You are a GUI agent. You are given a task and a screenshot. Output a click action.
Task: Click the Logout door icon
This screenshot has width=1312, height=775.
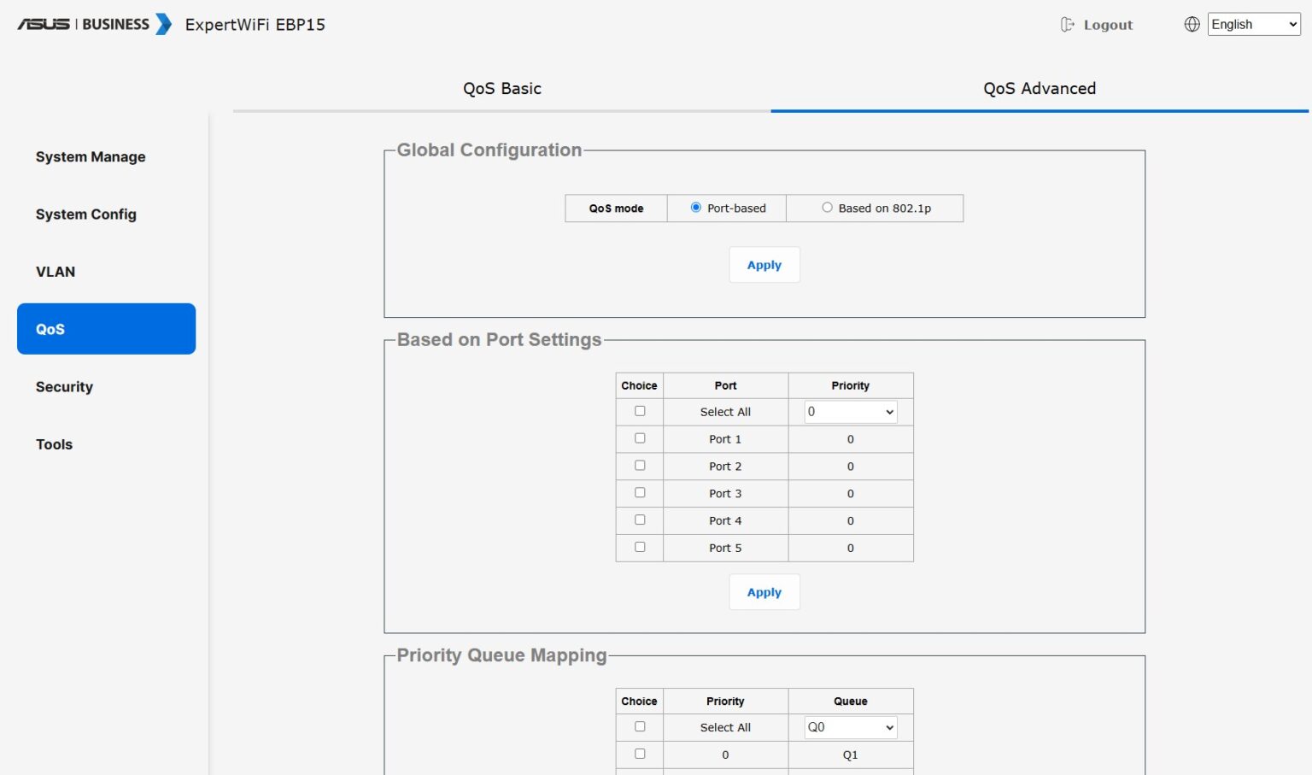(x=1067, y=25)
